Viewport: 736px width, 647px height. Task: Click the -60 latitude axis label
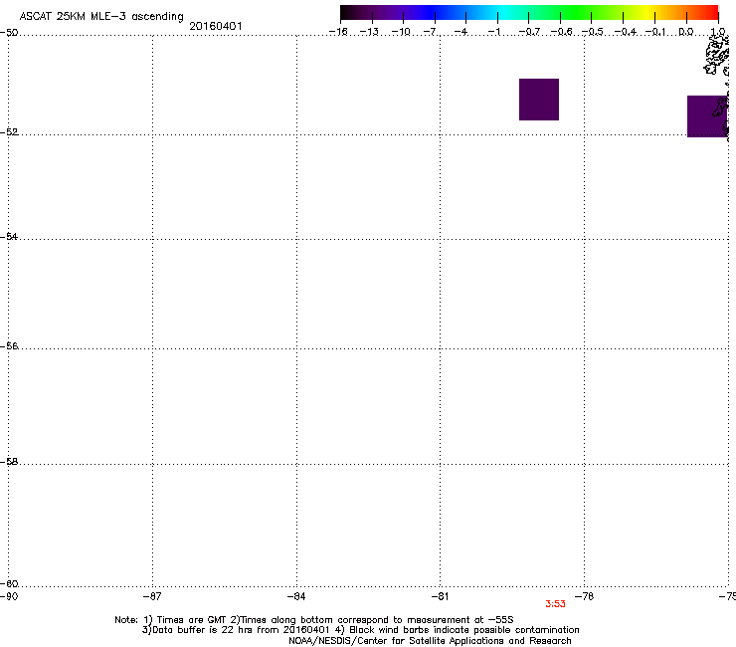pos(9,583)
